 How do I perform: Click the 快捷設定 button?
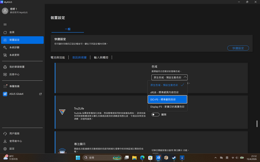point(238,48)
